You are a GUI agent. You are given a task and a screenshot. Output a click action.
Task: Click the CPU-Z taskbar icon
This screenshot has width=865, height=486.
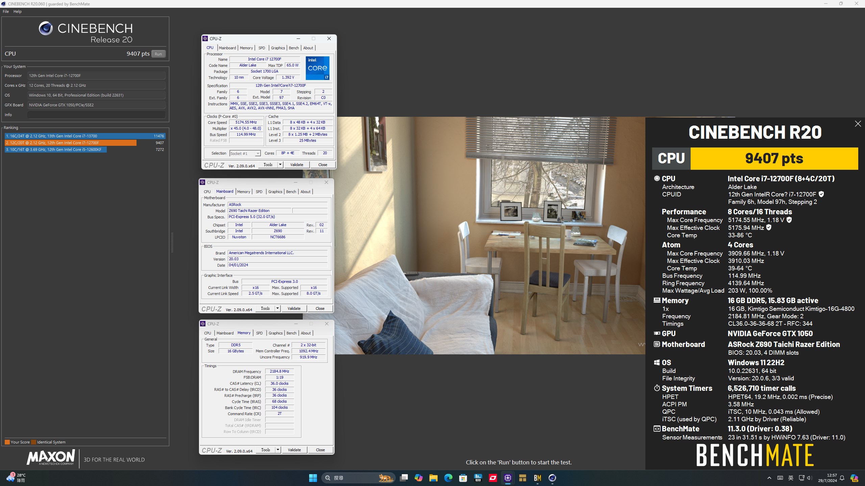coord(508,478)
